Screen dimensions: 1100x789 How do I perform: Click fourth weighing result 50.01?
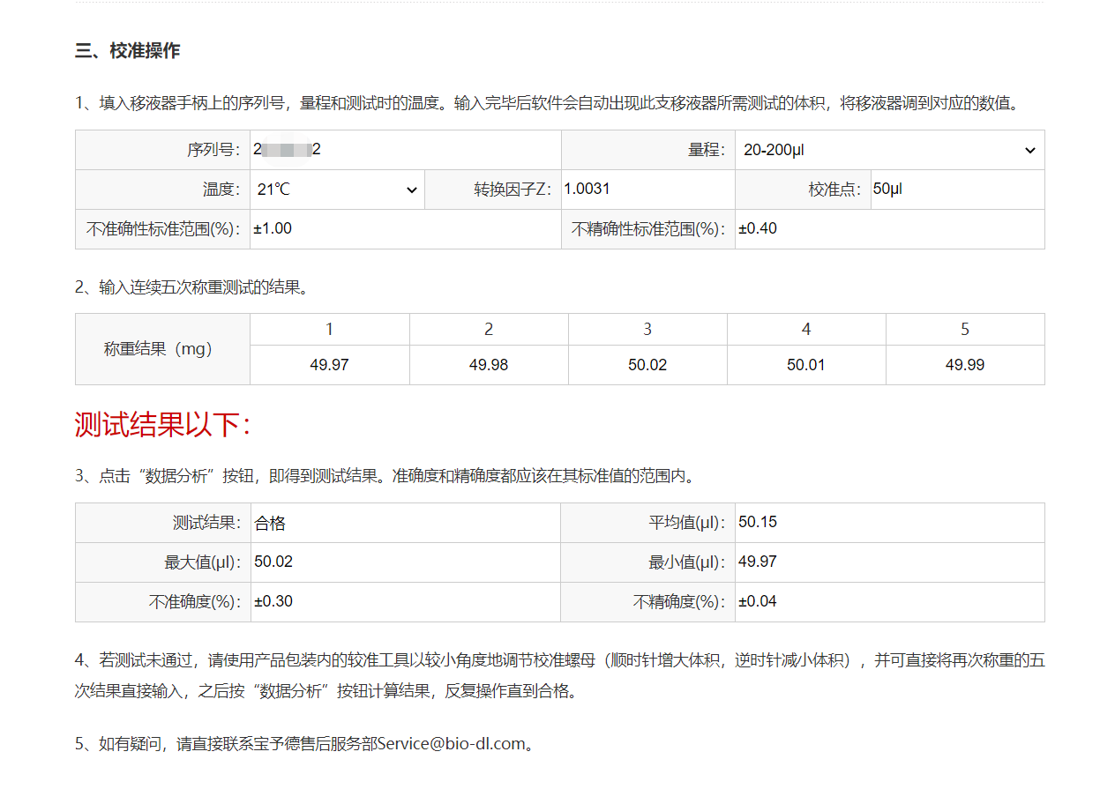click(806, 365)
